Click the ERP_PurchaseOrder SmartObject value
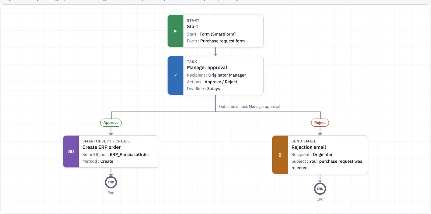 click(130, 155)
